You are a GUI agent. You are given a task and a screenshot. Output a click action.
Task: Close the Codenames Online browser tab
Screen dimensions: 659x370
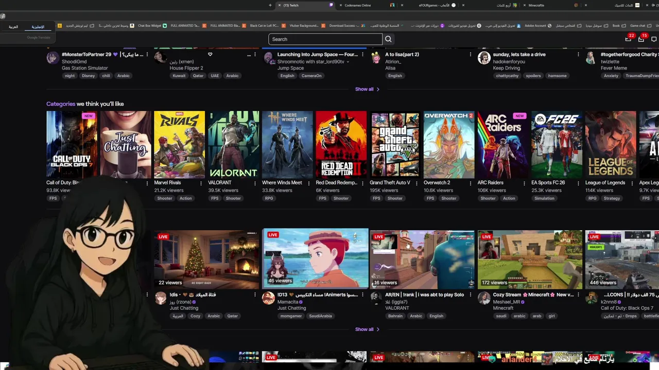pyautogui.click(x=341, y=5)
